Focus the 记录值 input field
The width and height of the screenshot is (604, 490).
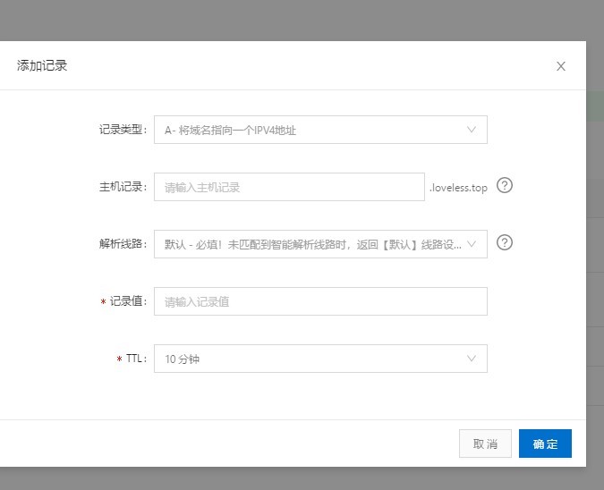[x=320, y=301]
